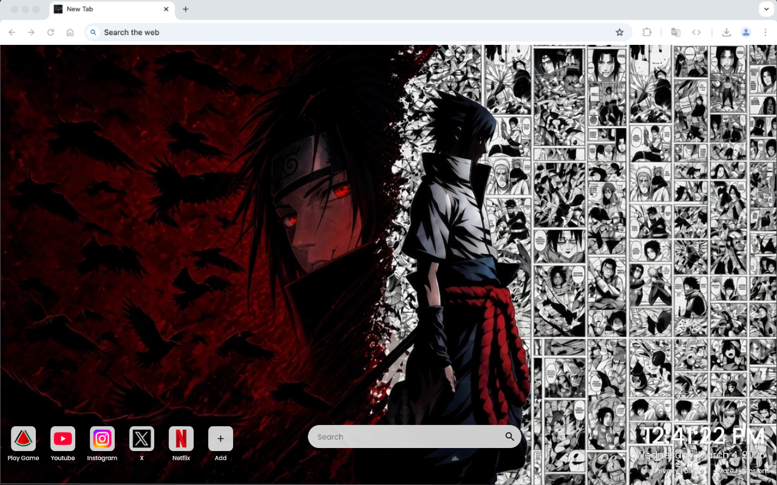The image size is (777, 485).
Task: Open a new tab with plus button
Action: [x=186, y=9]
